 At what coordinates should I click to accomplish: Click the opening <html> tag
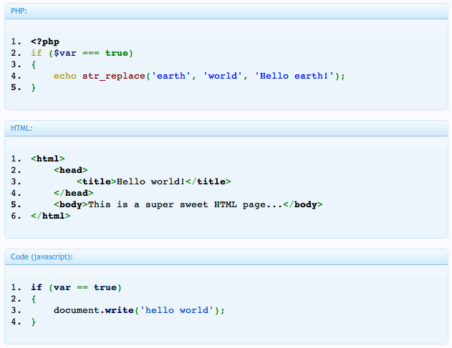48,159
